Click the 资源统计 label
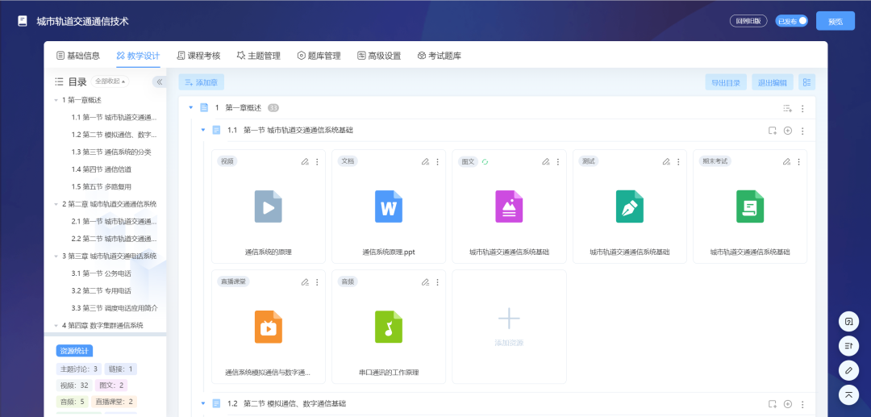Viewport: 871px width, 417px height. point(74,351)
